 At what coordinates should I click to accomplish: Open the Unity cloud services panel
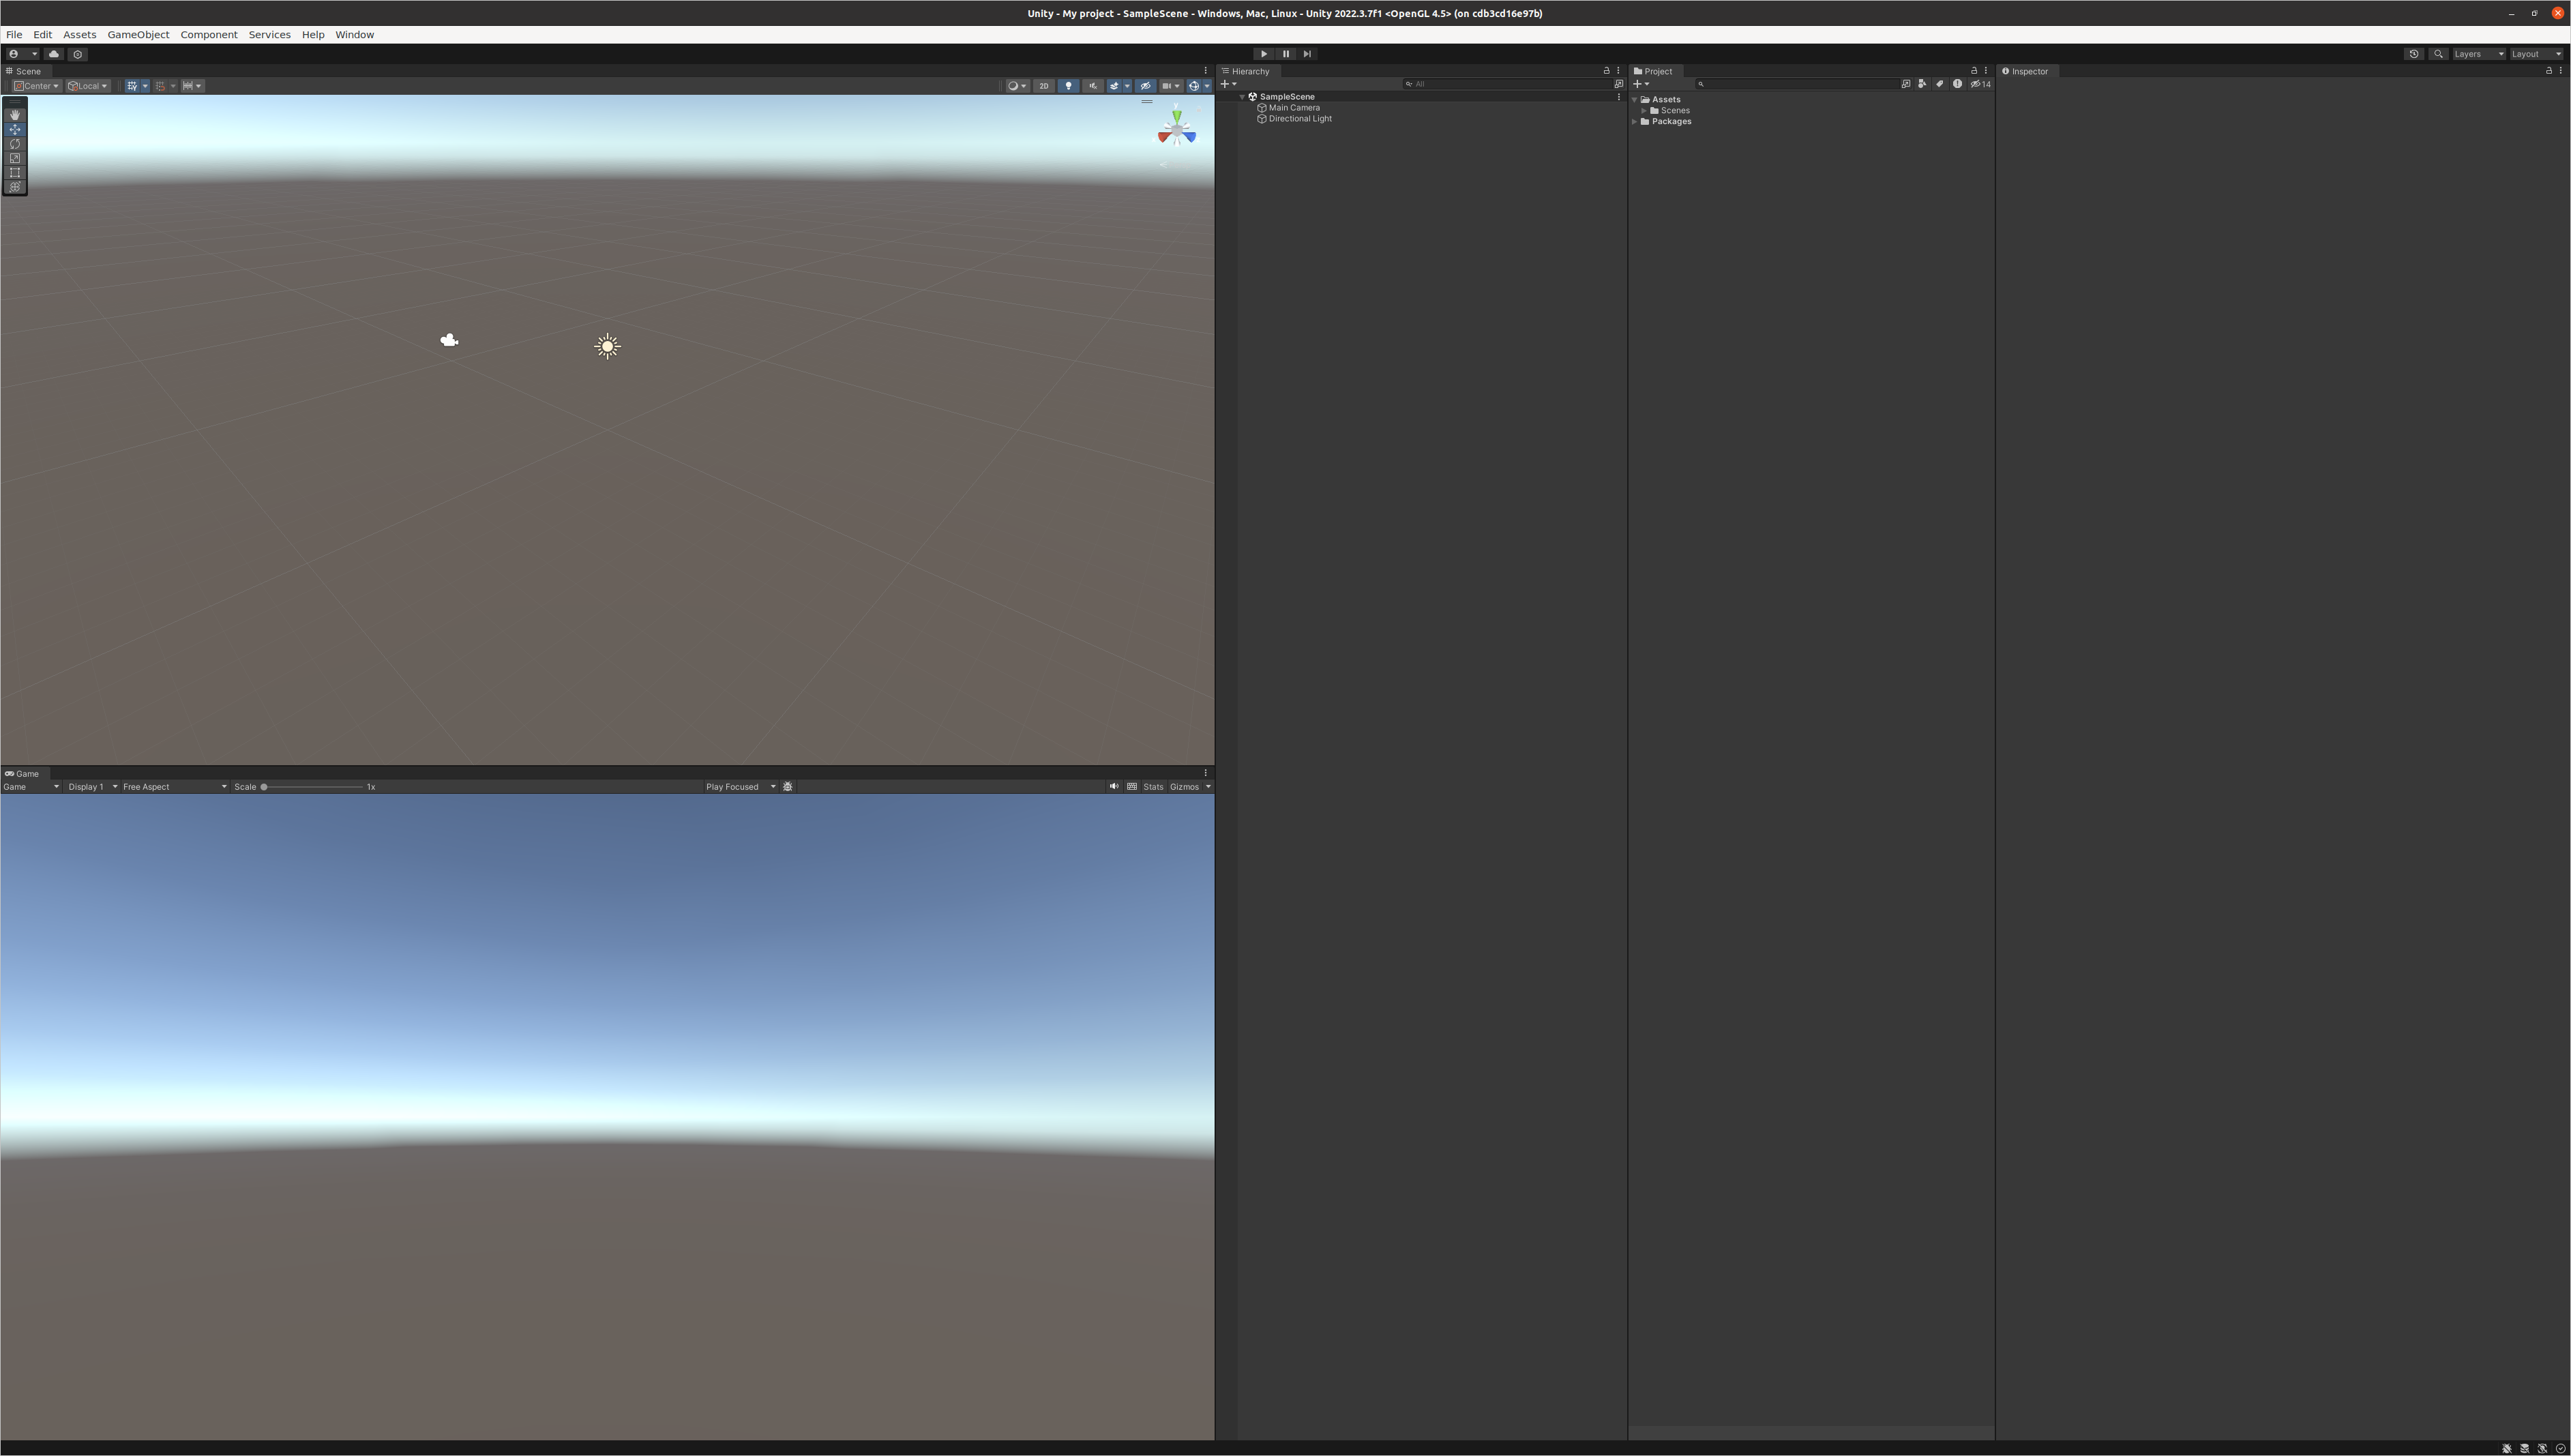click(x=54, y=54)
